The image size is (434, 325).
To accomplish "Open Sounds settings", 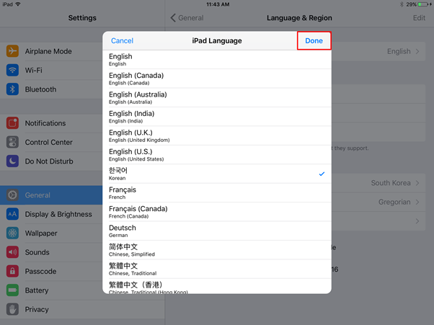I will tap(51, 252).
